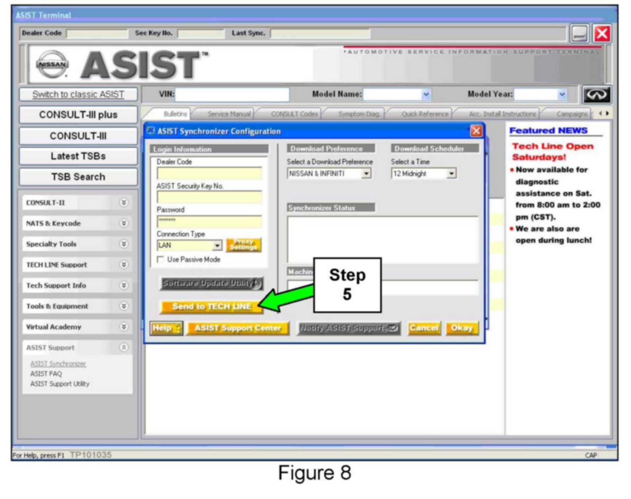Click into the VIN input field
The width and height of the screenshot is (631, 499).
(x=232, y=94)
